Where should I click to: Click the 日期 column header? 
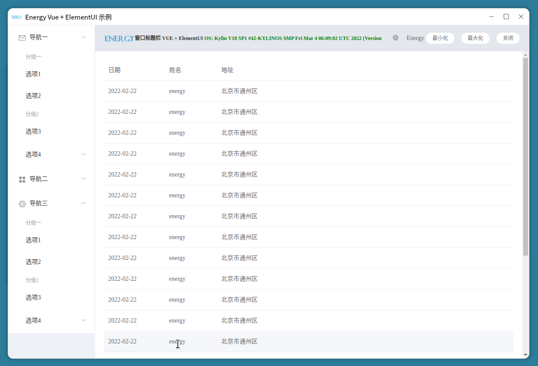click(x=114, y=70)
